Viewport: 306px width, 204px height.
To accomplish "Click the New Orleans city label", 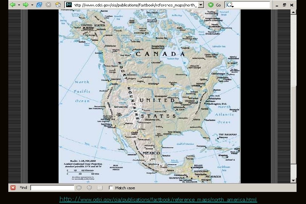I will (x=174, y=132).
